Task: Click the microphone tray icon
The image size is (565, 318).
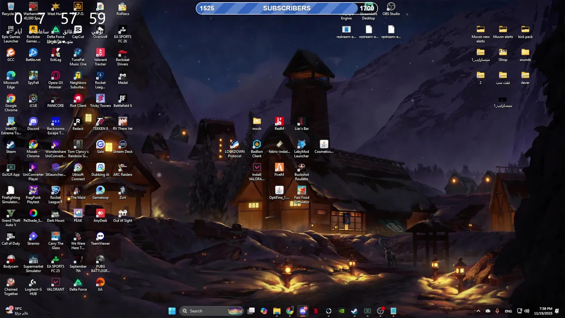Action: [x=497, y=311]
